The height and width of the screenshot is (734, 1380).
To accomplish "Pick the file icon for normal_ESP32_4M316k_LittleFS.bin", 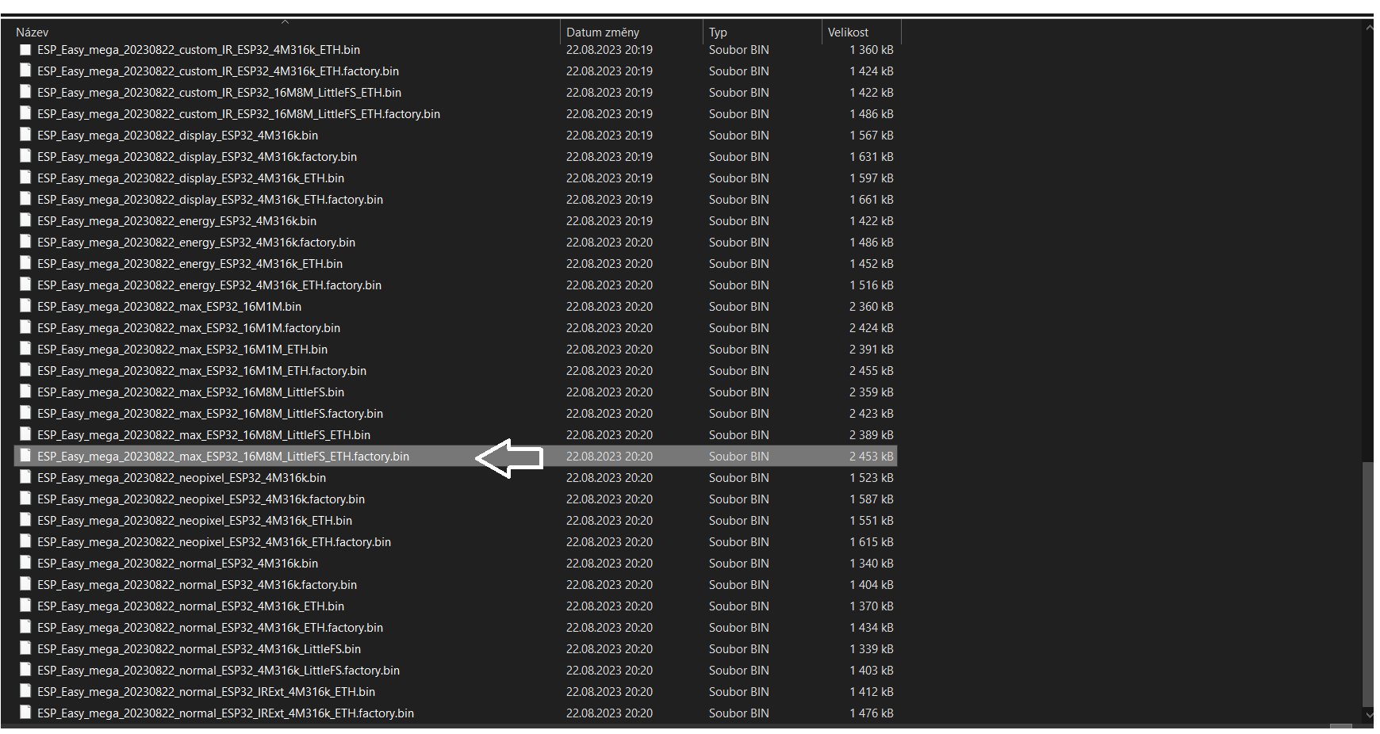I will [25, 649].
